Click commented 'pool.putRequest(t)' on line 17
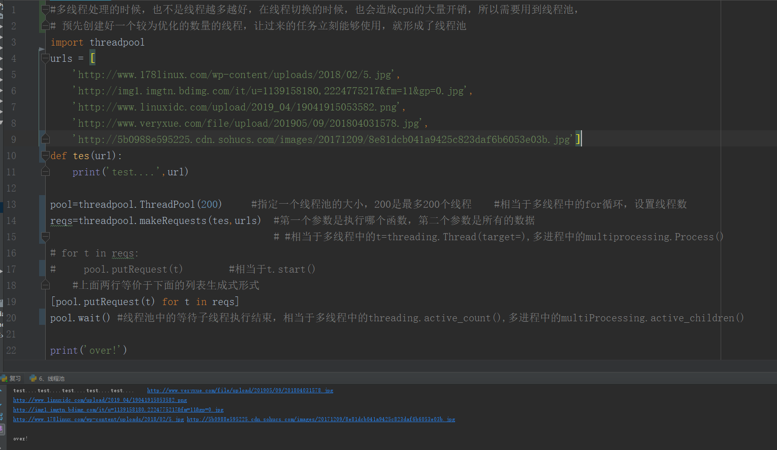777x450 pixels. 133,270
